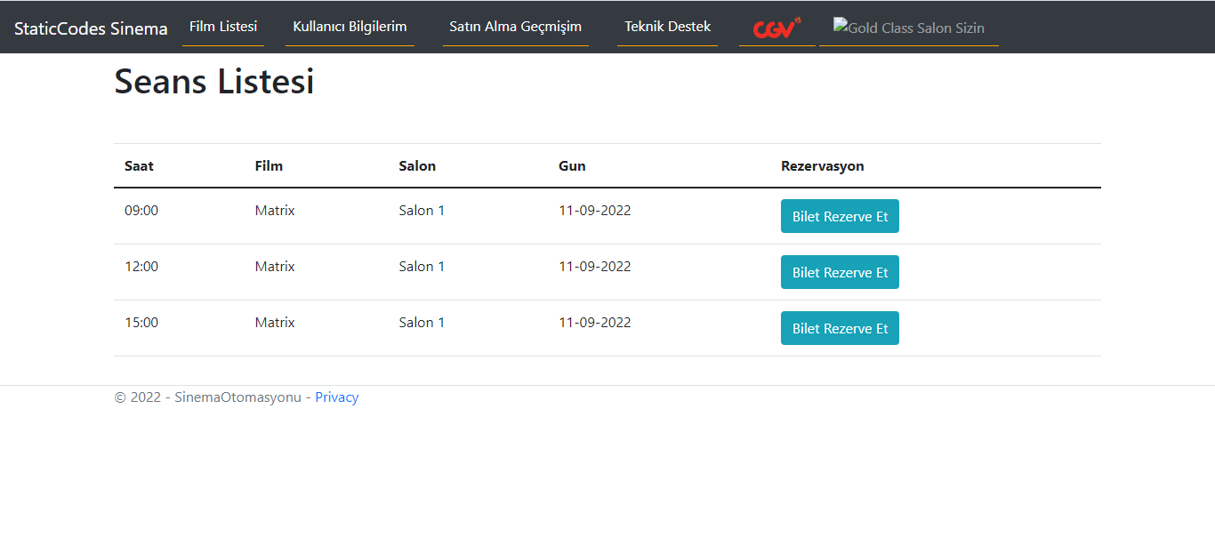Viewport: 1215px width, 537px height.
Task: Reserve a ticket for the 09:00 Matrix session
Action: click(x=839, y=215)
